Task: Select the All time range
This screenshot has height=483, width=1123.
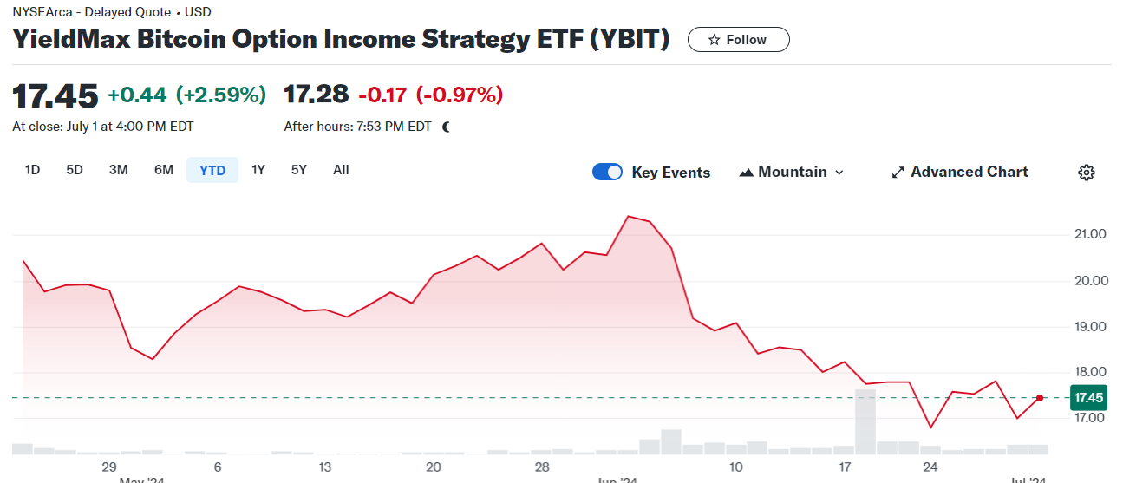Action: [341, 170]
